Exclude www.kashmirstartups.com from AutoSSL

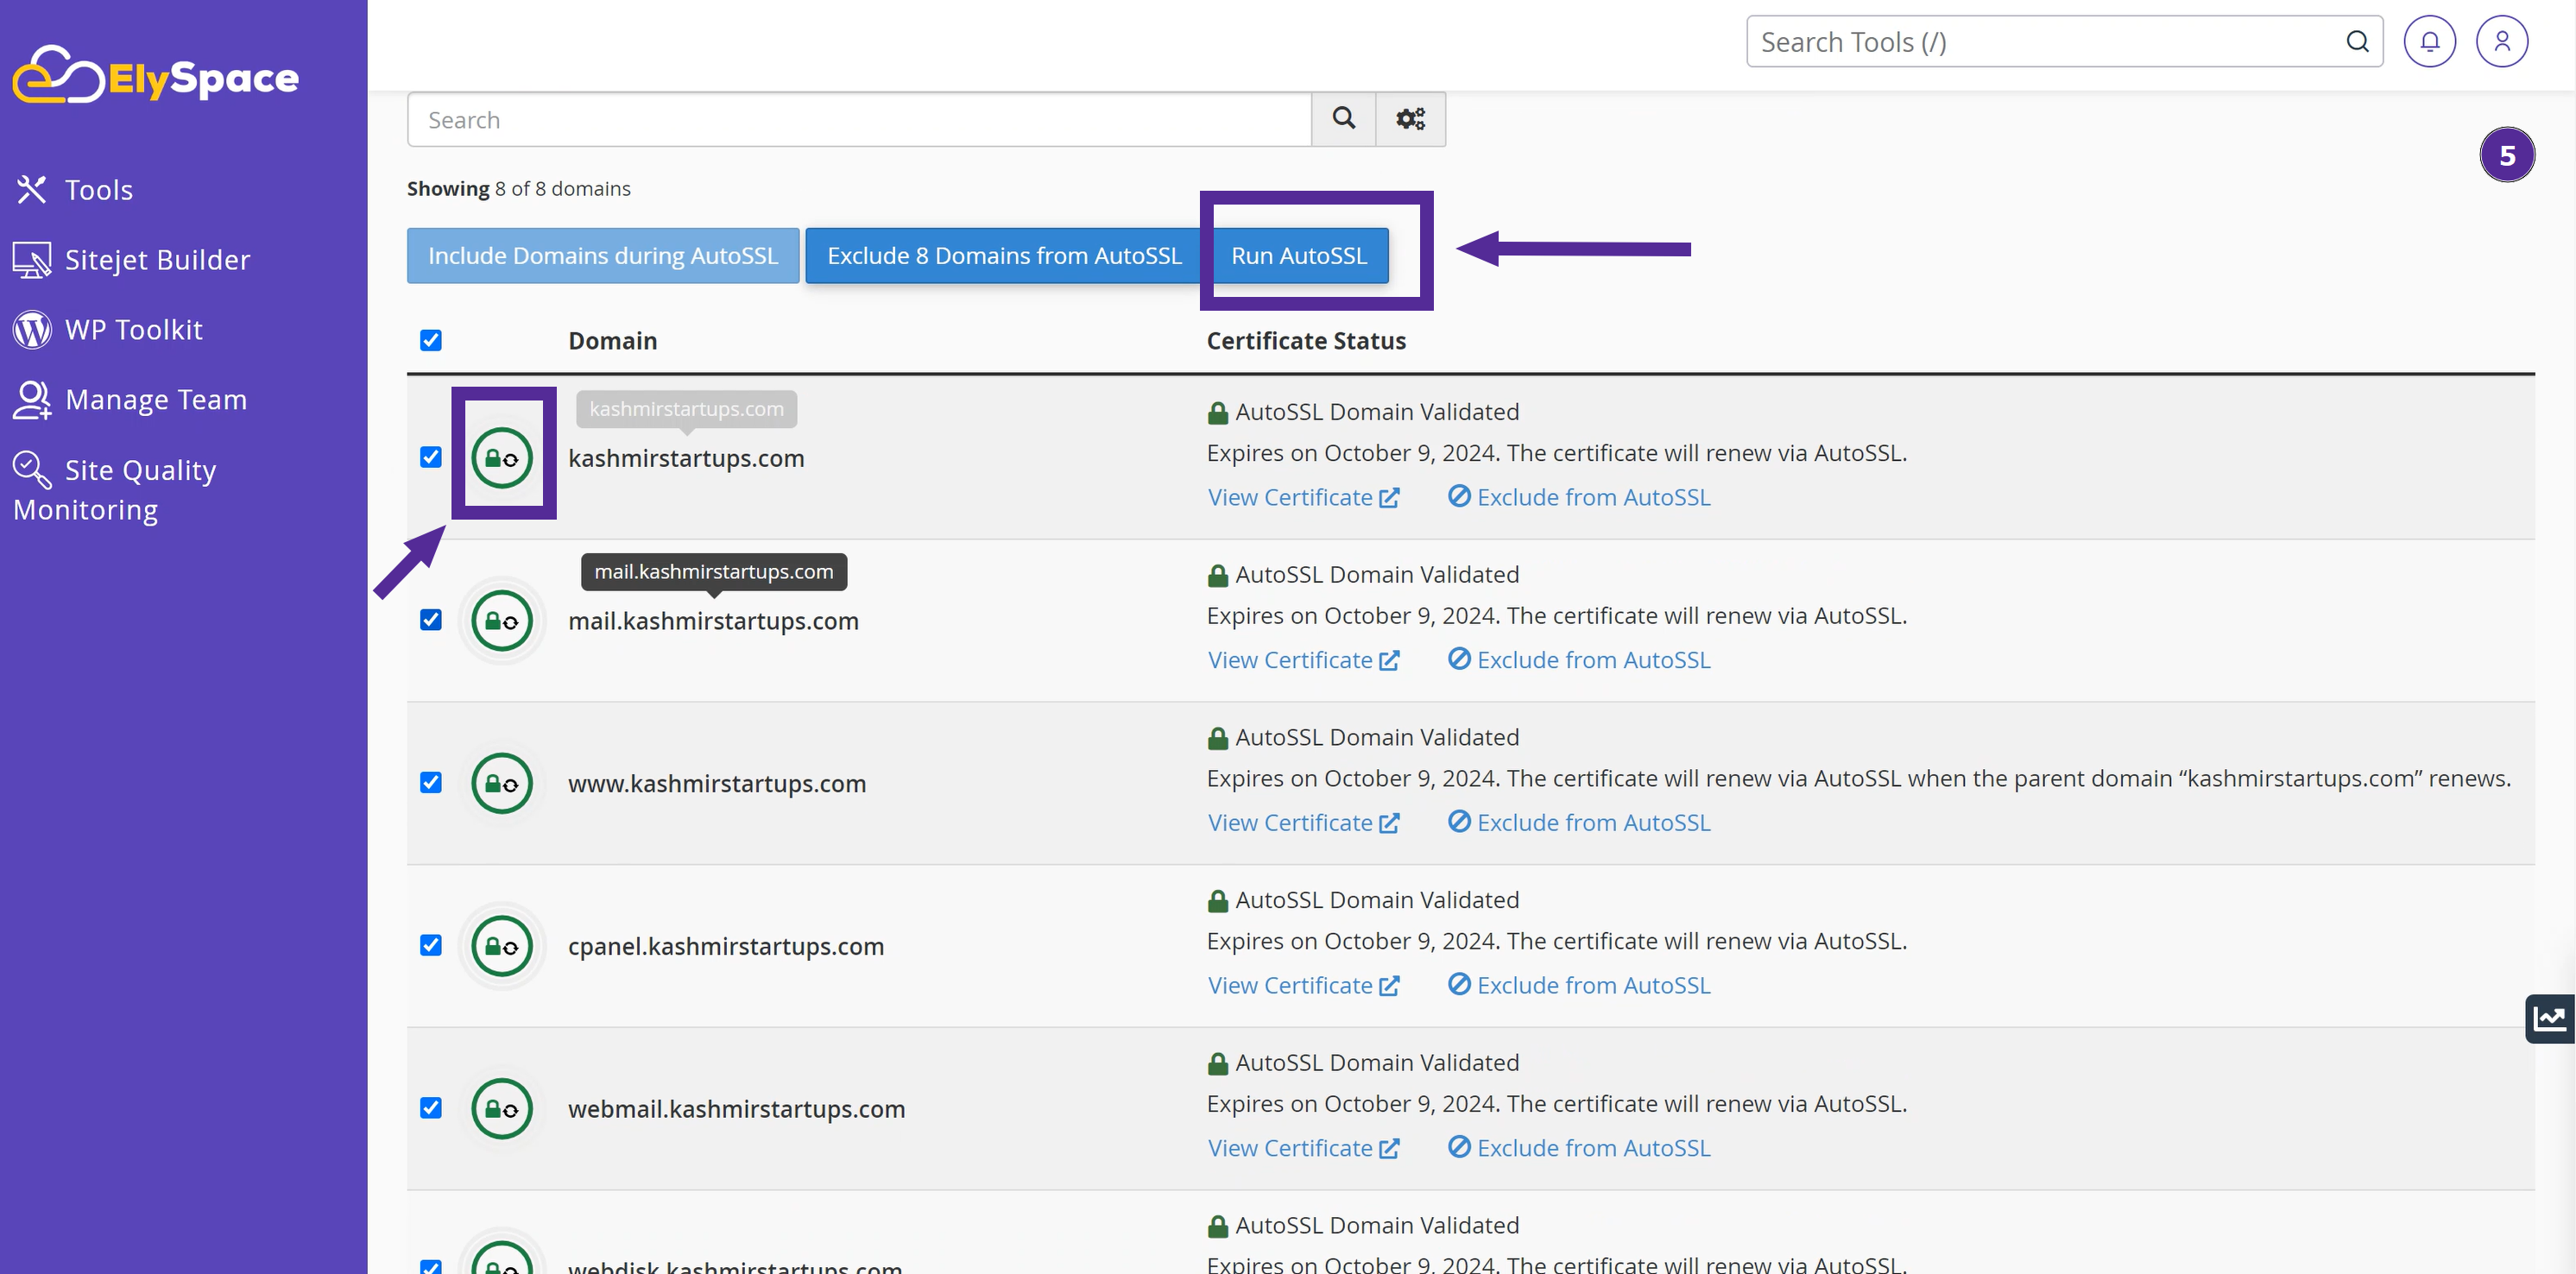[1579, 822]
